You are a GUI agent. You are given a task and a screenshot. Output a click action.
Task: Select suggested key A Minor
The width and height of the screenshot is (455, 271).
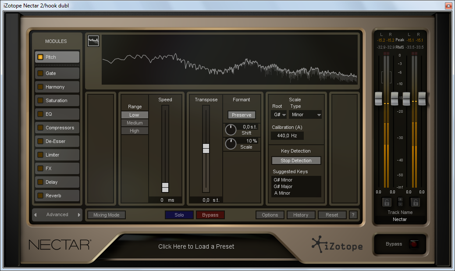[x=282, y=193]
